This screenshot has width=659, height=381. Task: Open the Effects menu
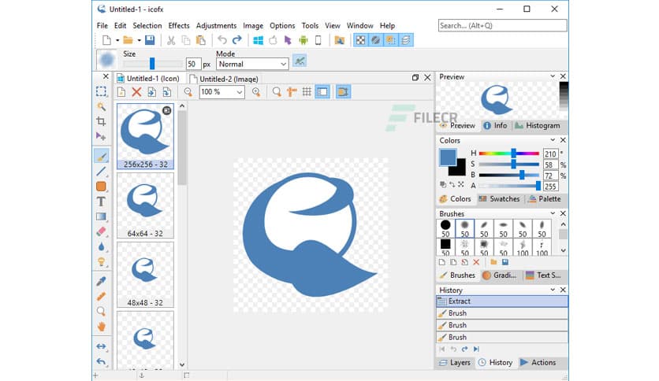[x=179, y=25]
